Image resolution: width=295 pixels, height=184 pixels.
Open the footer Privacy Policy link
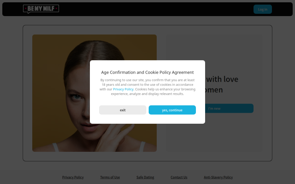(73, 177)
